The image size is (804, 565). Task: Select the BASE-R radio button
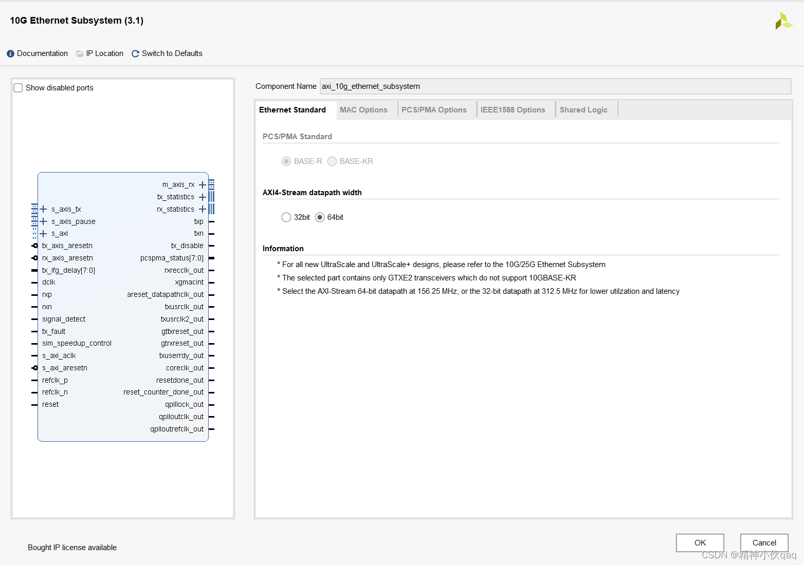(x=286, y=161)
